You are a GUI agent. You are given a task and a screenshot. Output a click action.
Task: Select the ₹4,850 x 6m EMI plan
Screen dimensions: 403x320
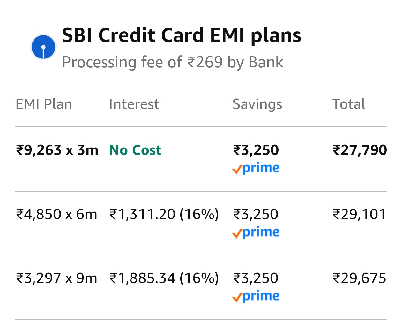pos(56,214)
